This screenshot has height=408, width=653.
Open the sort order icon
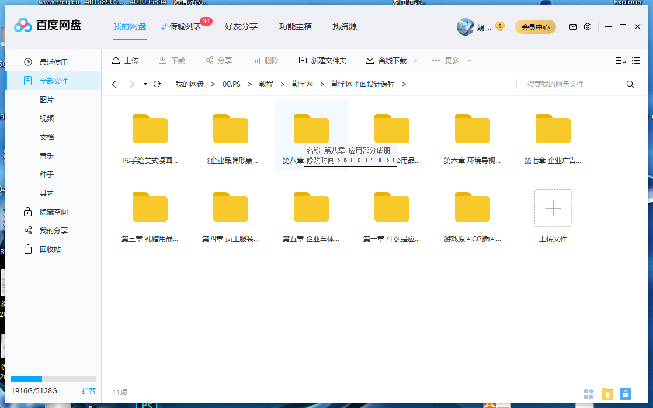[620, 60]
